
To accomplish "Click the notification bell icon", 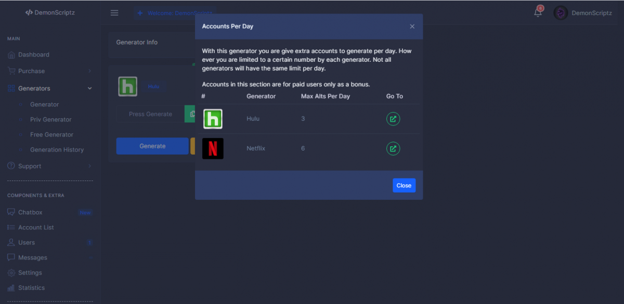I will click(538, 13).
